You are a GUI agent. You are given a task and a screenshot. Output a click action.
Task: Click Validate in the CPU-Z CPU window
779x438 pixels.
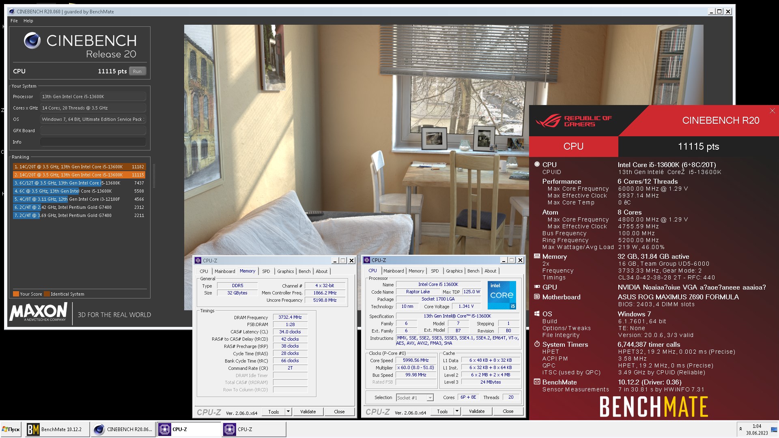tap(477, 411)
